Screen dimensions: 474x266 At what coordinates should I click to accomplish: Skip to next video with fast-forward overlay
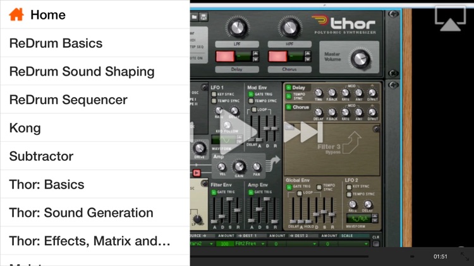point(303,132)
